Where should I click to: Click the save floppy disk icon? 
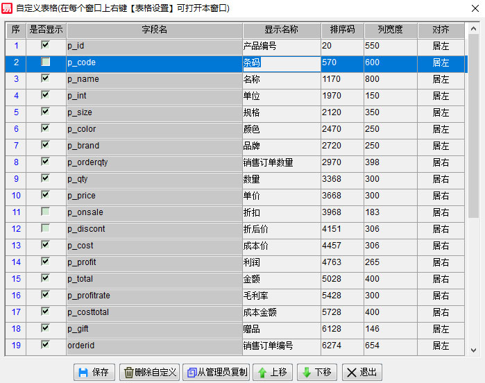point(83,373)
